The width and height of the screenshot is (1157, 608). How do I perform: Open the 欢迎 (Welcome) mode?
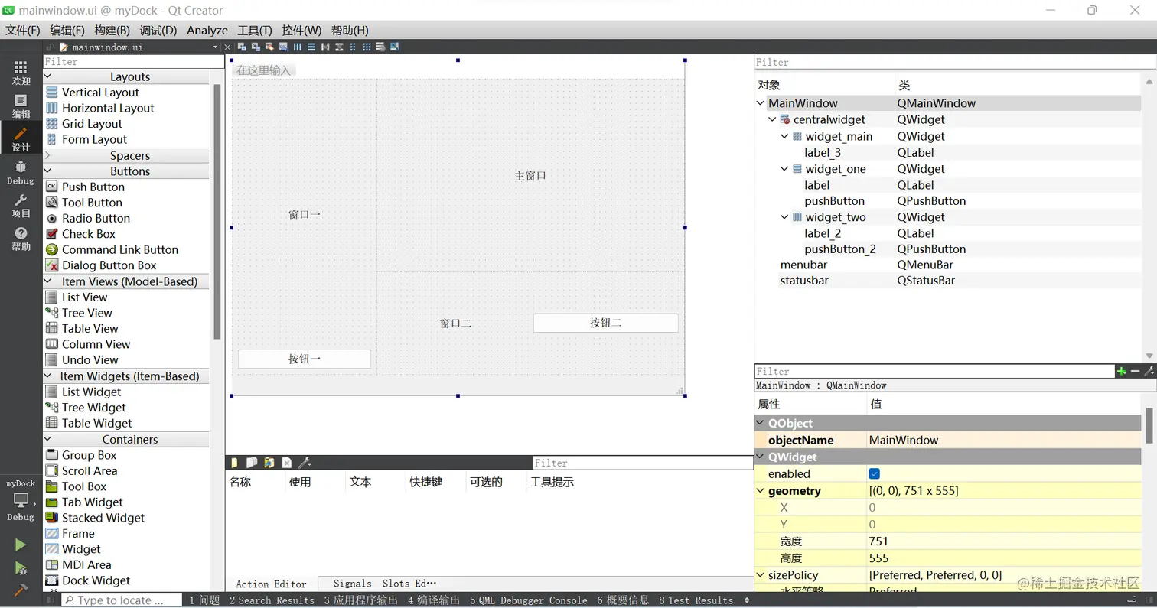(x=21, y=73)
